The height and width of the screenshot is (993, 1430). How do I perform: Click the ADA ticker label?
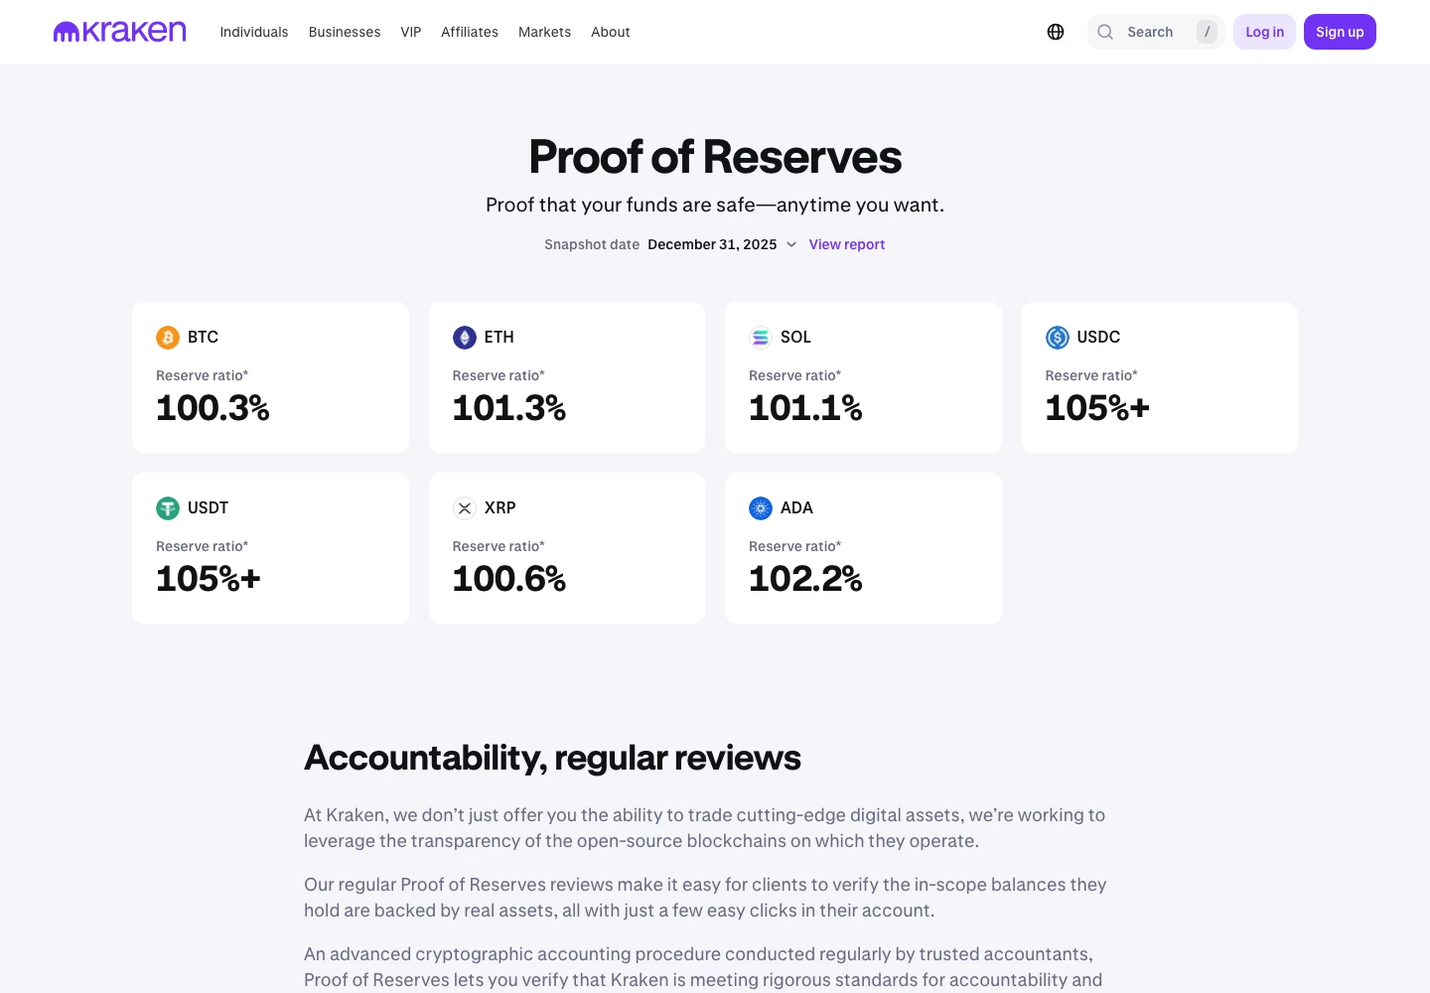796,508
